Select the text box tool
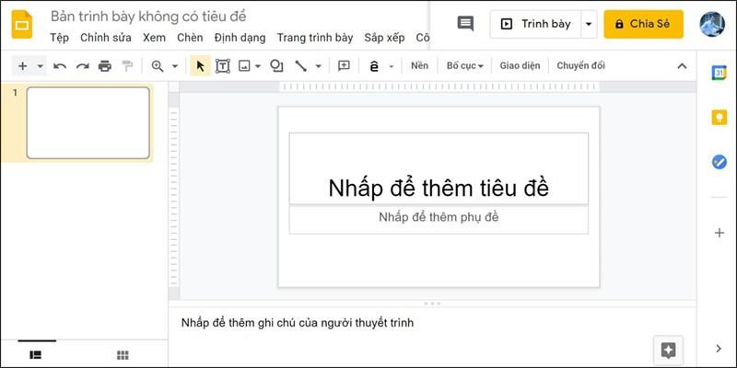The height and width of the screenshot is (368, 737). (223, 66)
